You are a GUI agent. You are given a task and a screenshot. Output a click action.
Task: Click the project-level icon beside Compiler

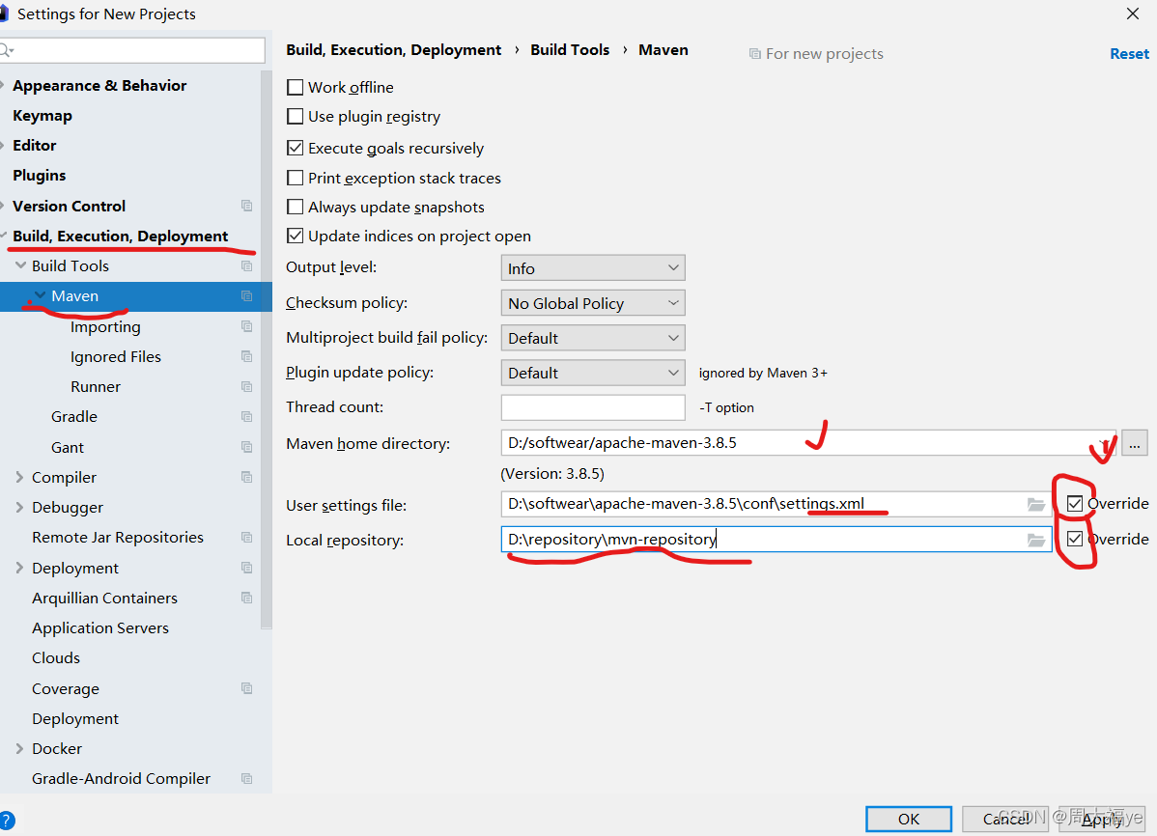(x=246, y=478)
